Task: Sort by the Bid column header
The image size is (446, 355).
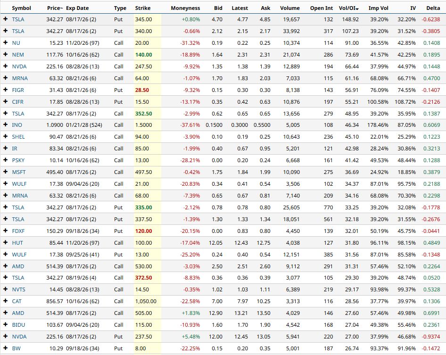Action: (218, 8)
